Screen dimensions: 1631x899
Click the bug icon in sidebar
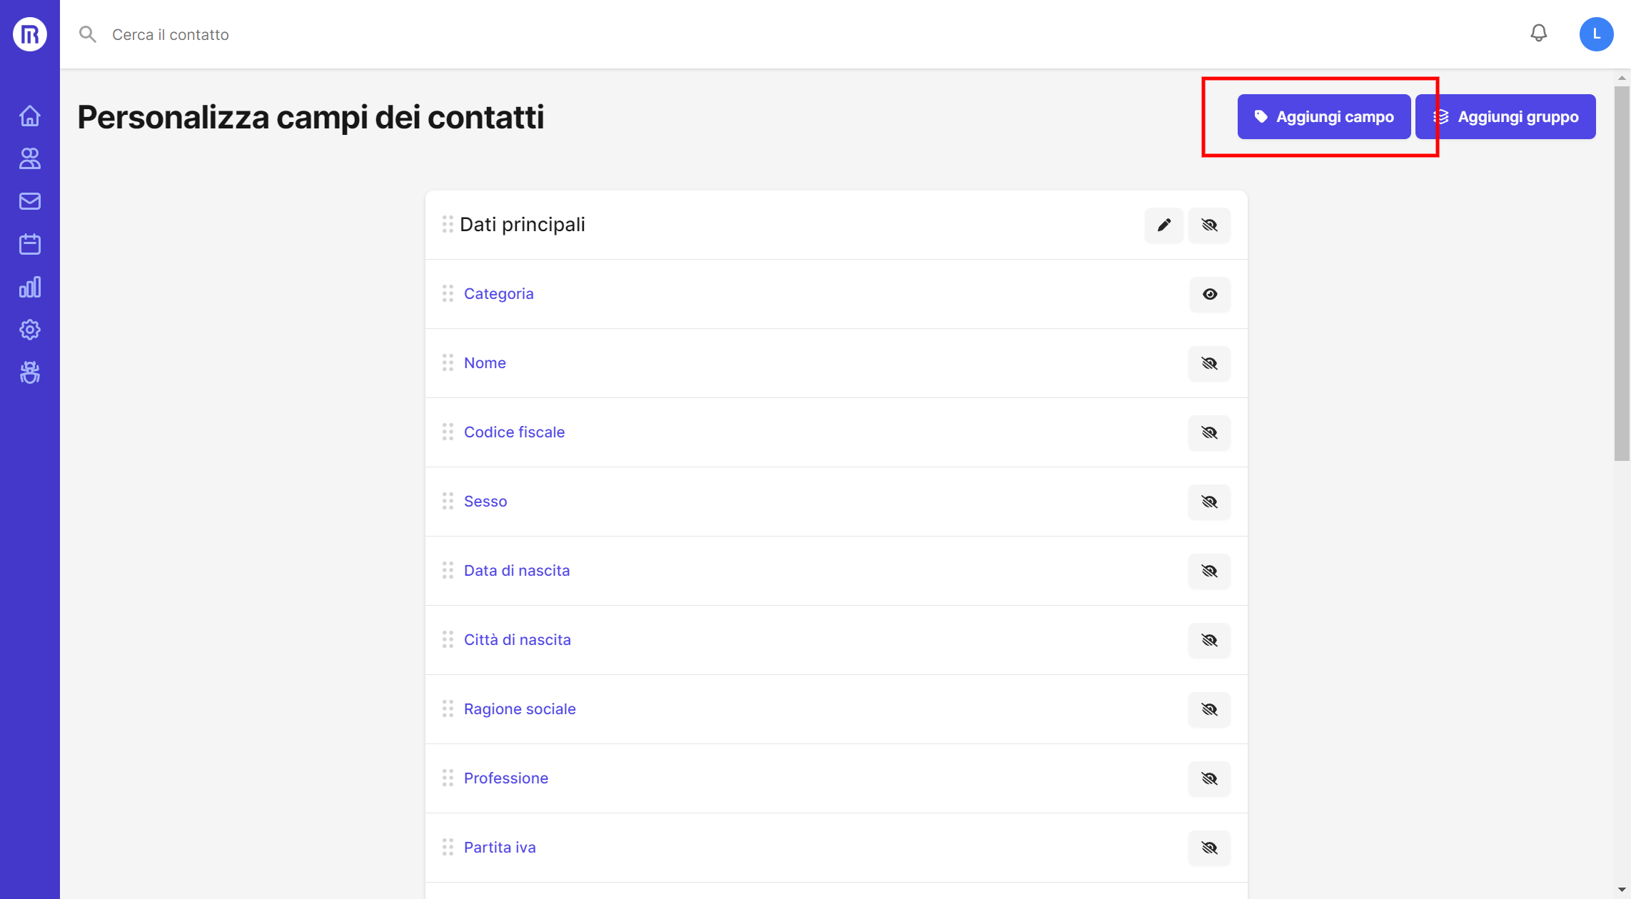click(x=29, y=372)
